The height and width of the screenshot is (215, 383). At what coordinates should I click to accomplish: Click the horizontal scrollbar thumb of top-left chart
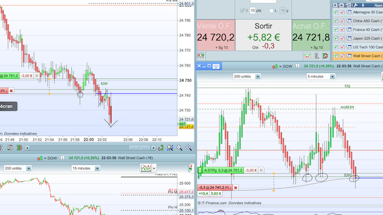pyautogui.click(x=140, y=148)
